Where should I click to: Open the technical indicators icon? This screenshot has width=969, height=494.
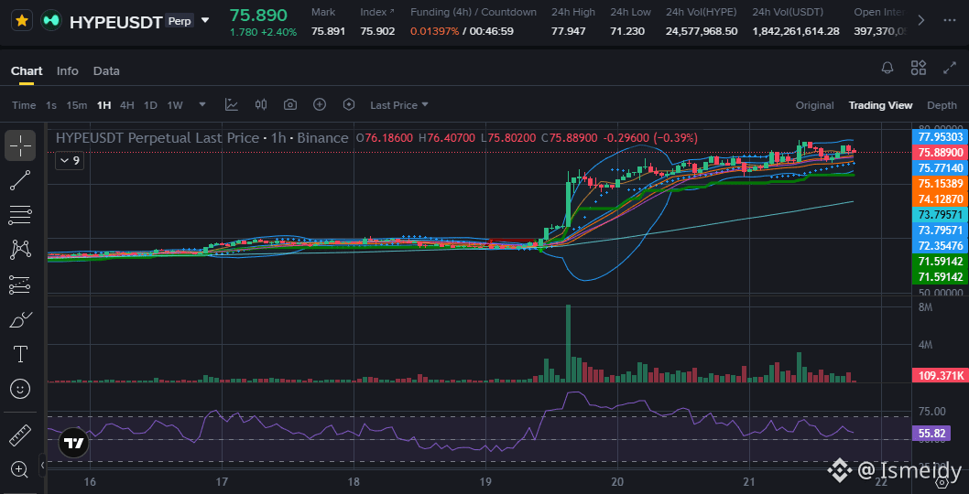pos(232,105)
